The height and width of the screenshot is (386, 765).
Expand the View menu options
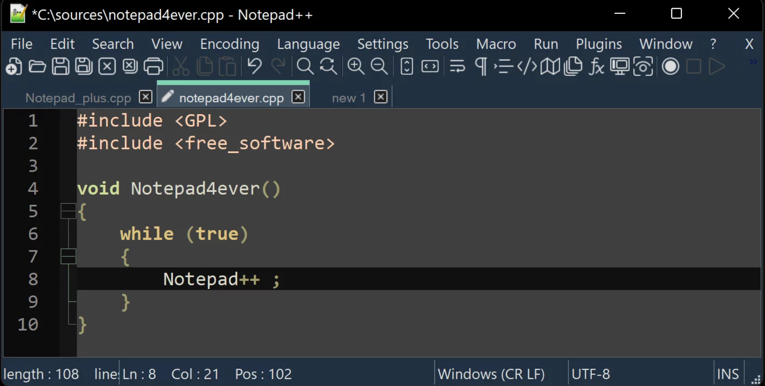(x=167, y=44)
